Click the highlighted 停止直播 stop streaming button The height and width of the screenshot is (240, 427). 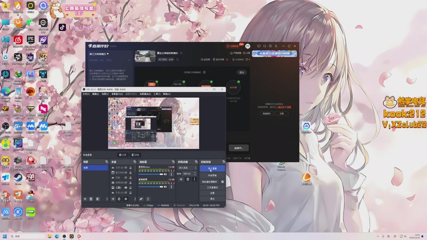click(212, 169)
